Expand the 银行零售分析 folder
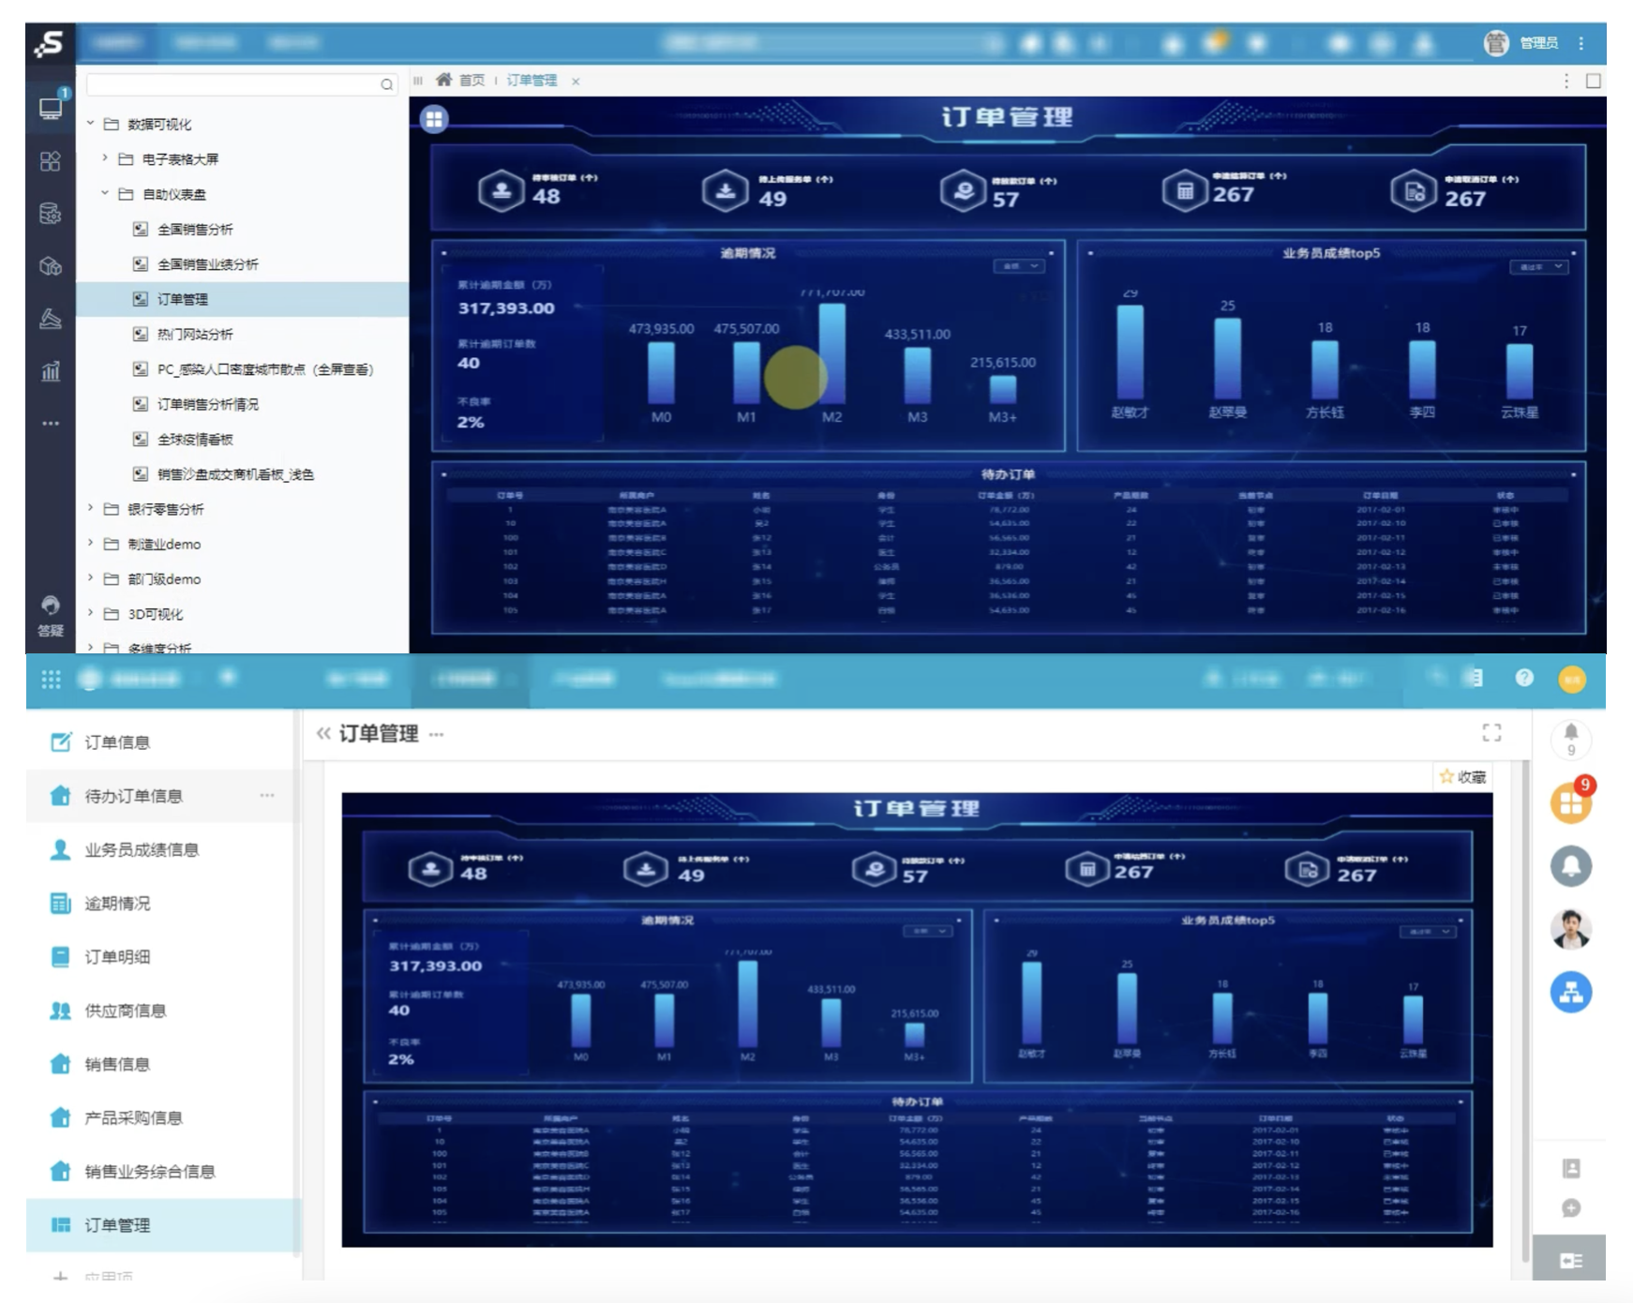Screen dimensions: 1633x1303 coord(91,508)
